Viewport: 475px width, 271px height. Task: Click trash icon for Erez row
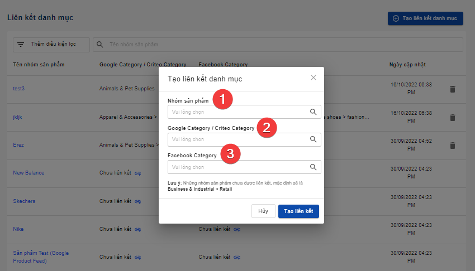(x=453, y=145)
